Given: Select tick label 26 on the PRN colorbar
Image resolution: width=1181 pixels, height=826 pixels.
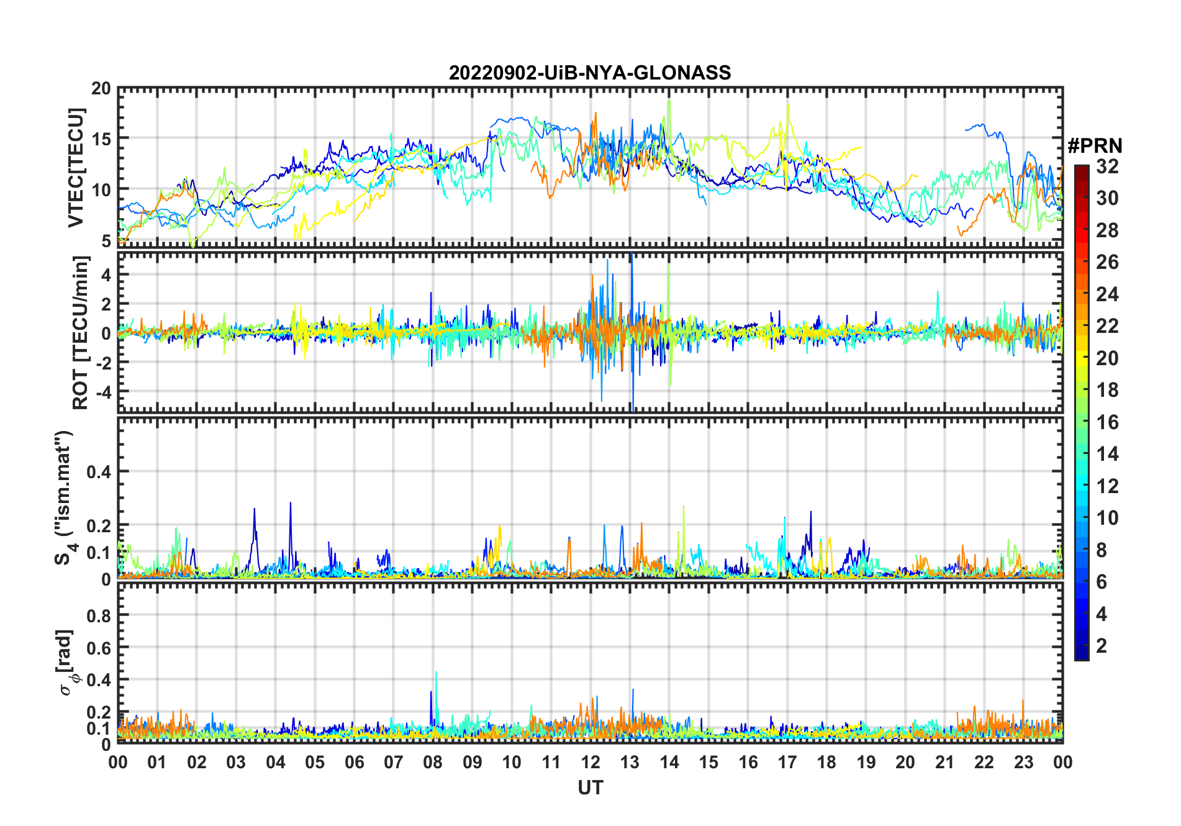Looking at the screenshot, I should [1107, 262].
